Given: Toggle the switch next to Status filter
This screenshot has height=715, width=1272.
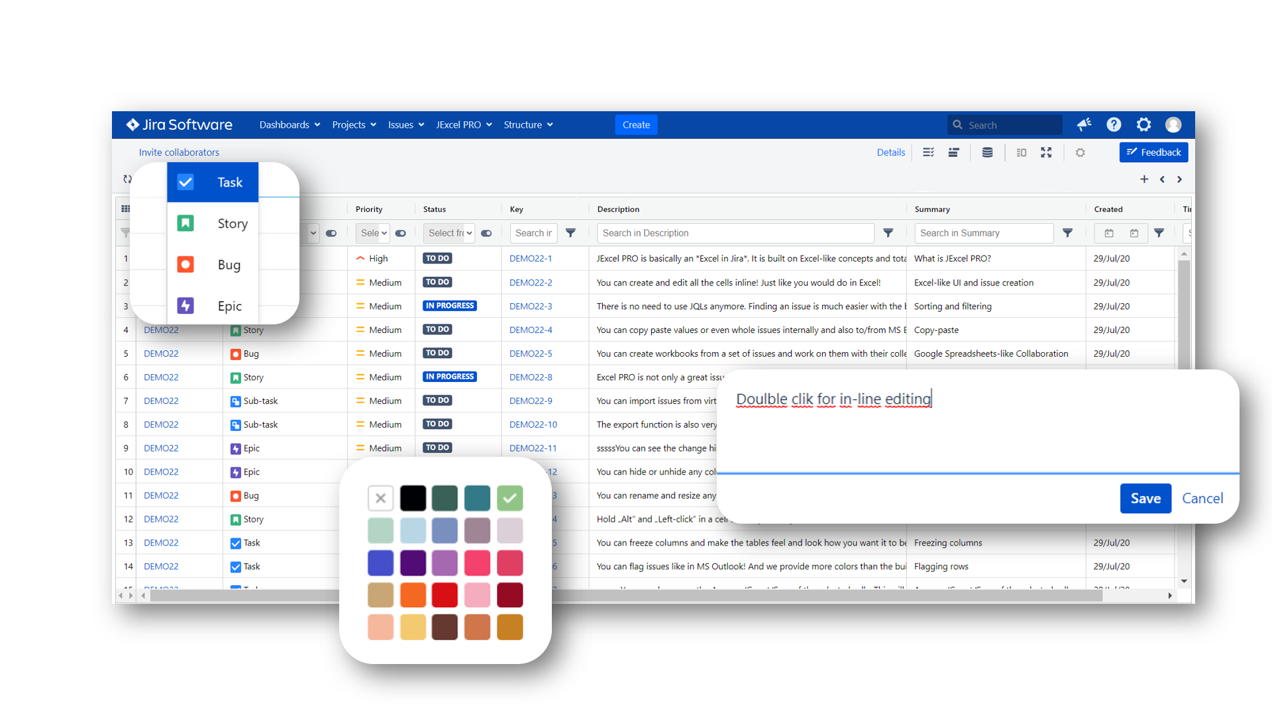Looking at the screenshot, I should coord(486,233).
